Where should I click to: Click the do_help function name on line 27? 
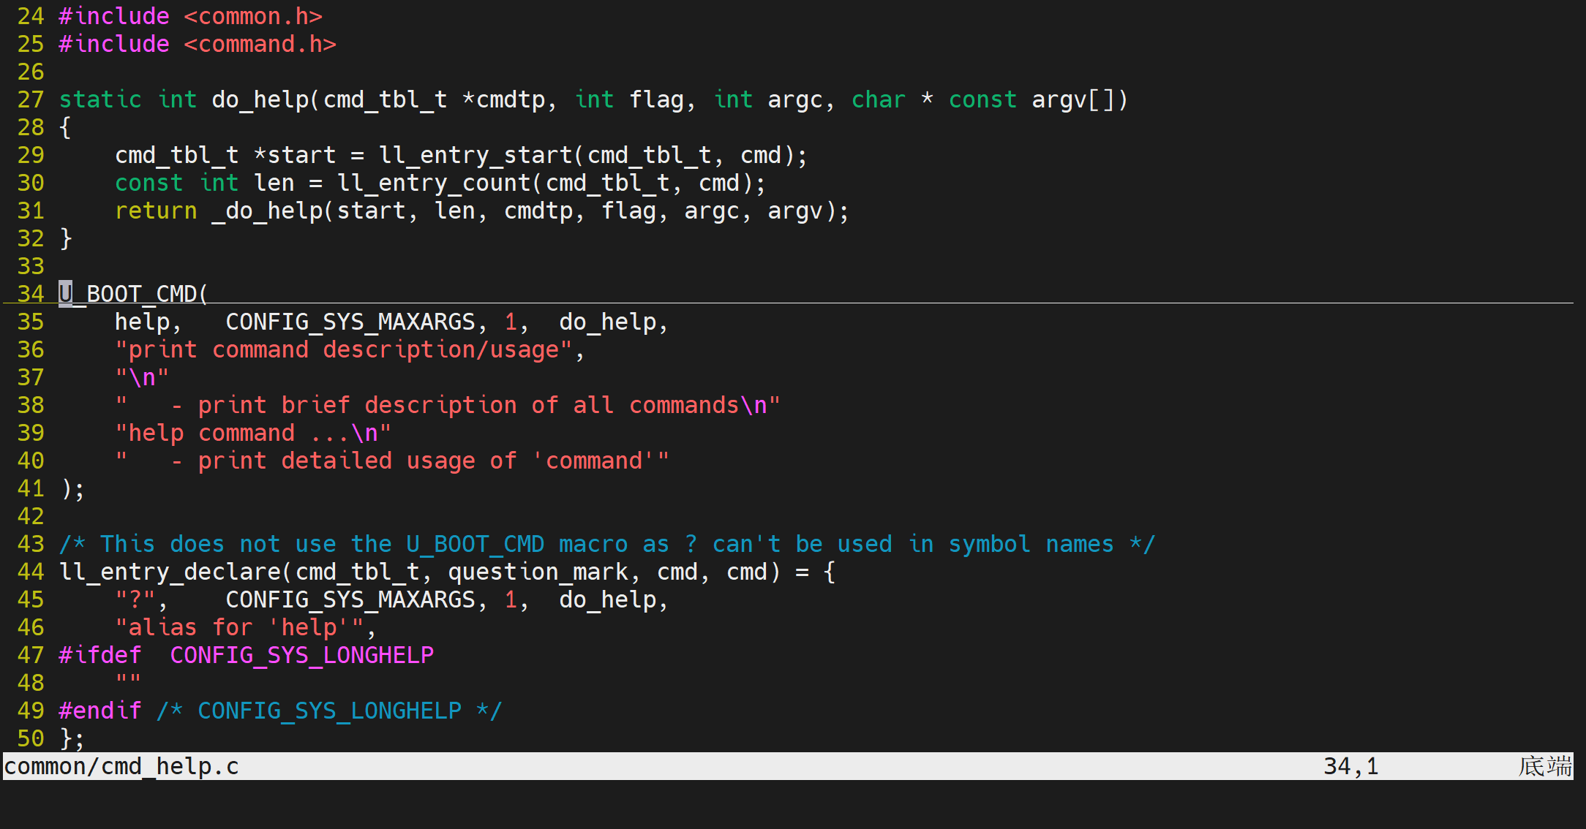(x=260, y=99)
